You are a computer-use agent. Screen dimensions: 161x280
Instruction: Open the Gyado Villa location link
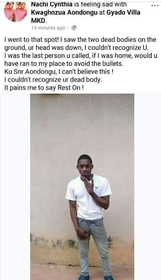(123, 12)
